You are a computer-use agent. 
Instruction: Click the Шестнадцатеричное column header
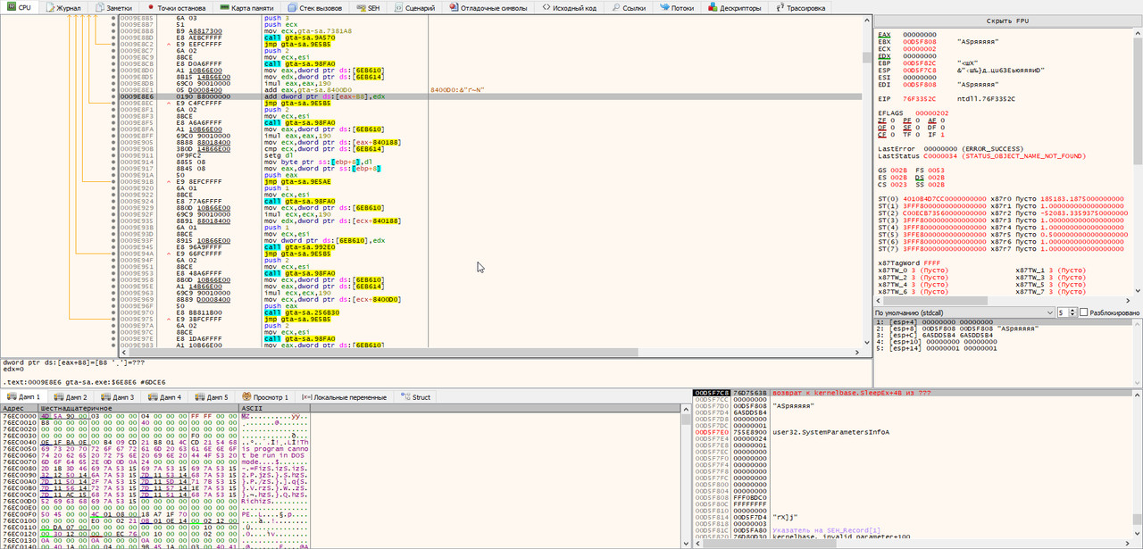[139, 408]
